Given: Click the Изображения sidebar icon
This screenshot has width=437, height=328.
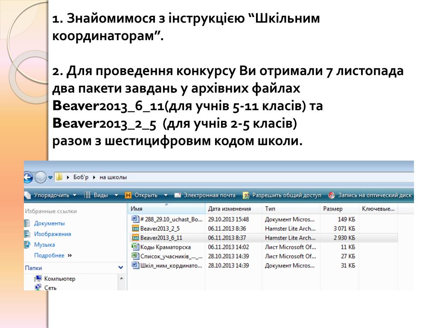Looking at the screenshot, I should coord(27,234).
